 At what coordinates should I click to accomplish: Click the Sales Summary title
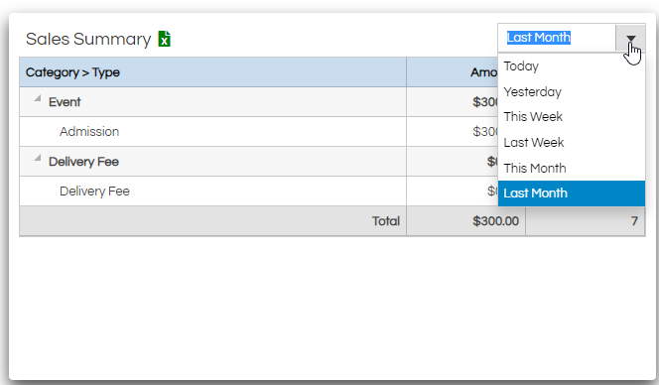88,39
